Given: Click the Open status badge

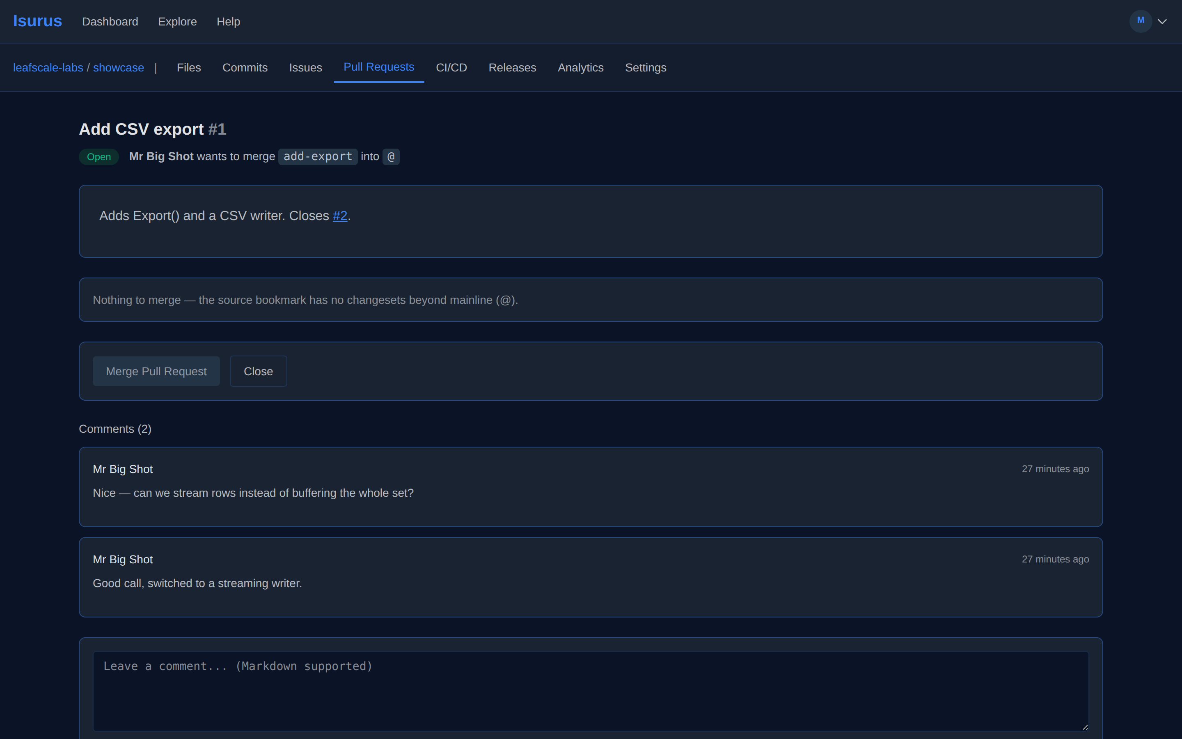Looking at the screenshot, I should tap(98, 157).
